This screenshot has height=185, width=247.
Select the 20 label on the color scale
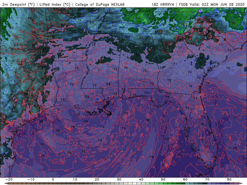pos(97,179)
